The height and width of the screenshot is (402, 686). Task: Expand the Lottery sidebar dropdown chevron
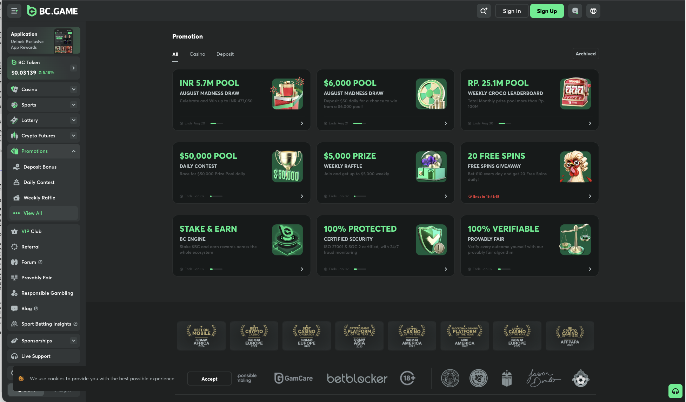[74, 120]
